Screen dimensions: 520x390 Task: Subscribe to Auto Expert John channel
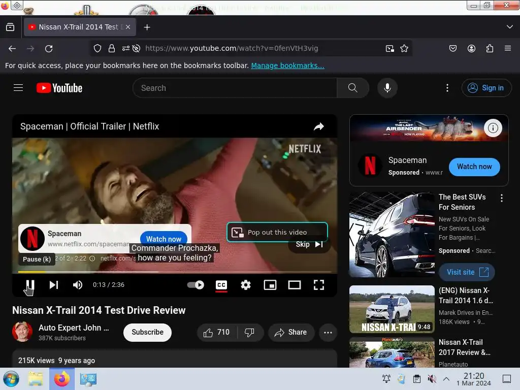pyautogui.click(x=148, y=332)
